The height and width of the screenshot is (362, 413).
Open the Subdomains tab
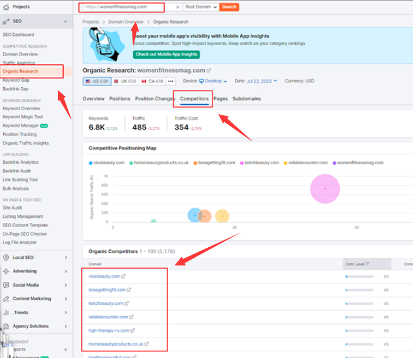click(x=247, y=99)
